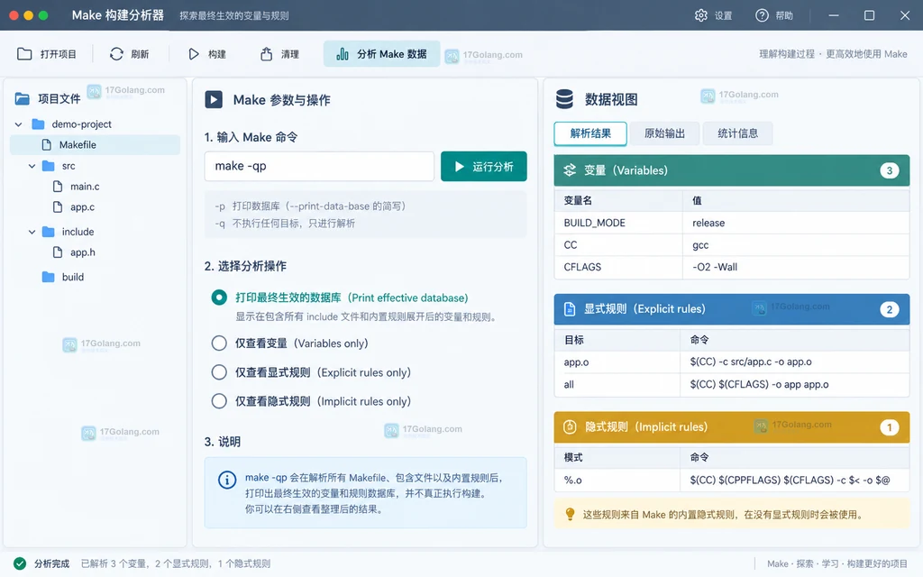The image size is (923, 577).
Task: Select 仅查看变量 (Variables only) radio
Action: point(219,343)
